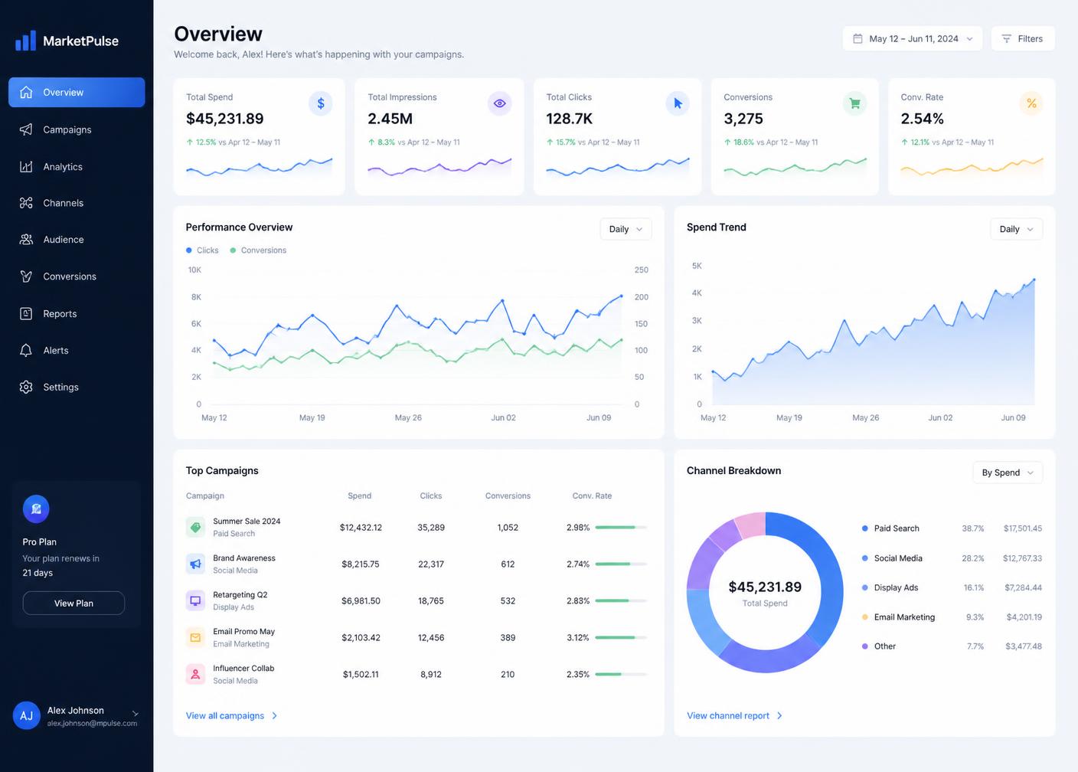
Task: Go to Campaigns in the sidebar
Action: 77,129
